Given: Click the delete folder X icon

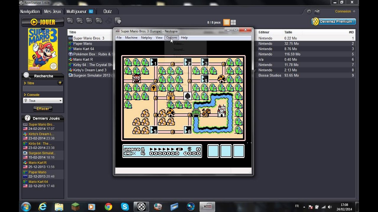Looking at the screenshot, I should (99, 21).
